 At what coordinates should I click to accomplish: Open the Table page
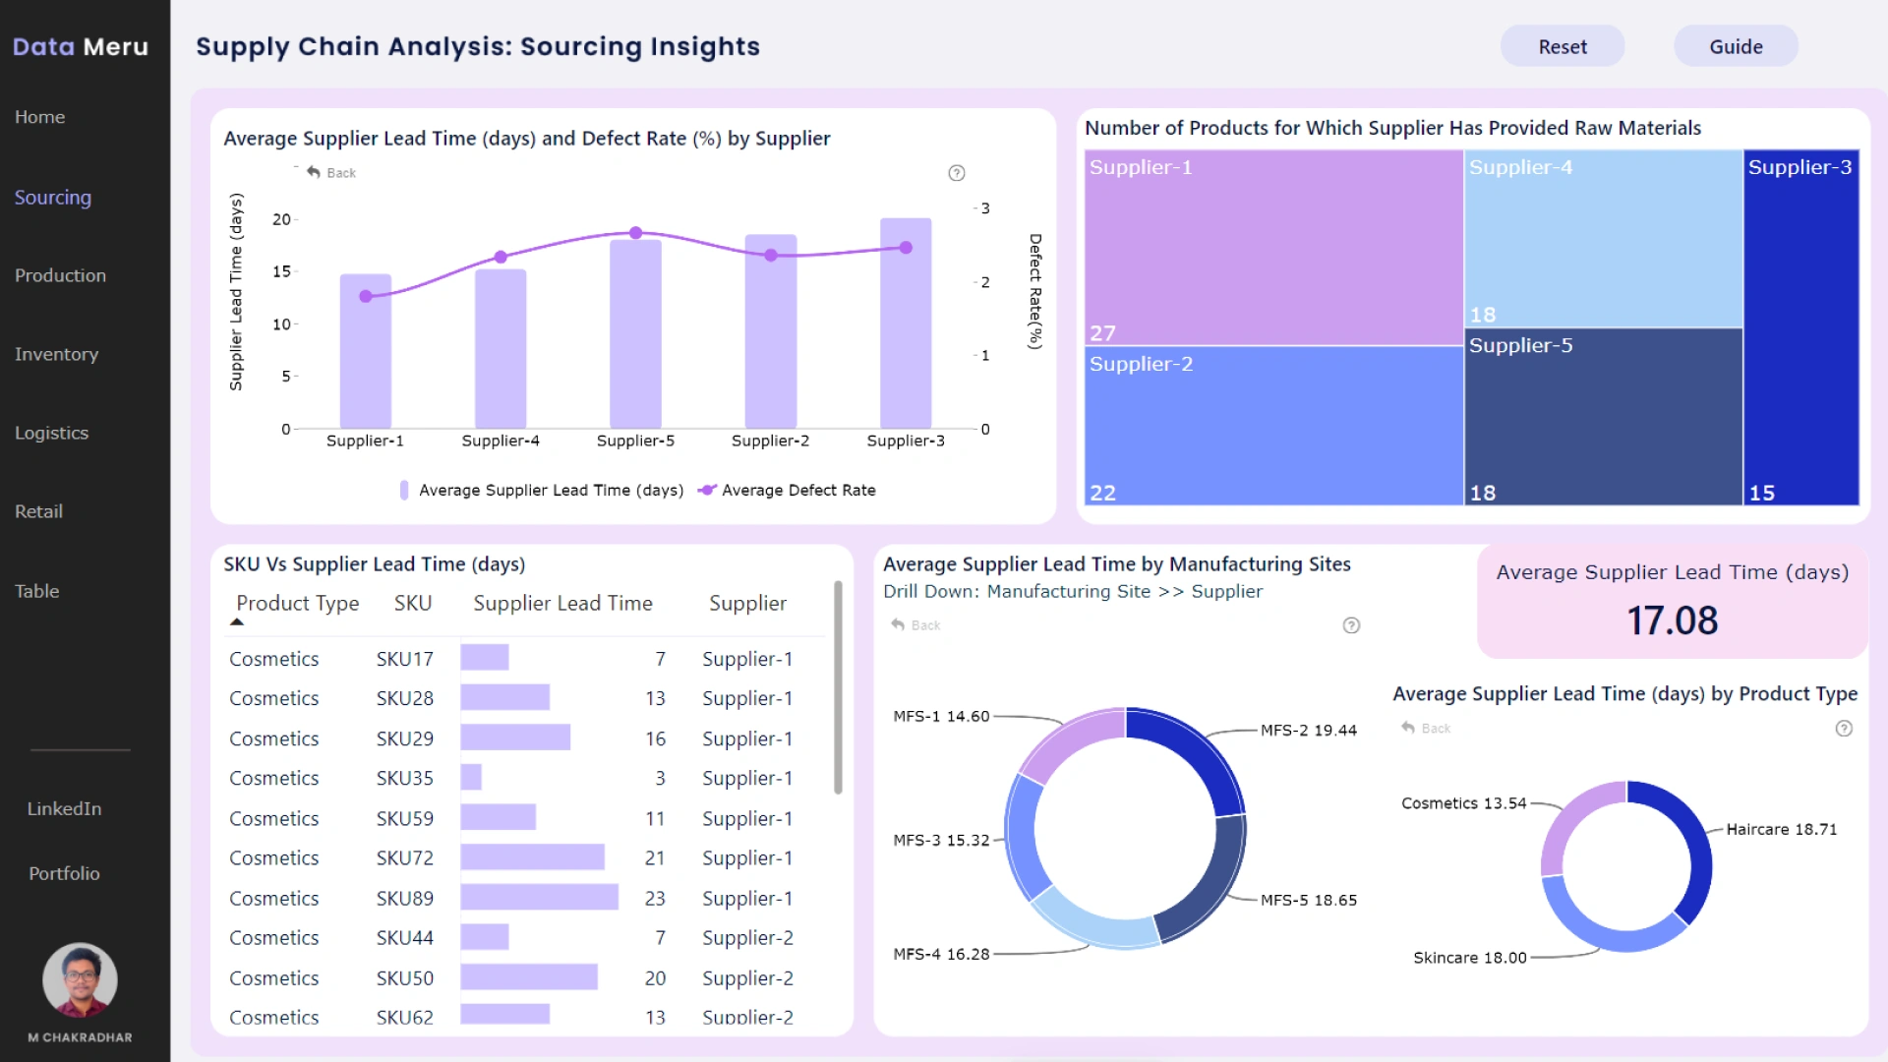coord(36,591)
